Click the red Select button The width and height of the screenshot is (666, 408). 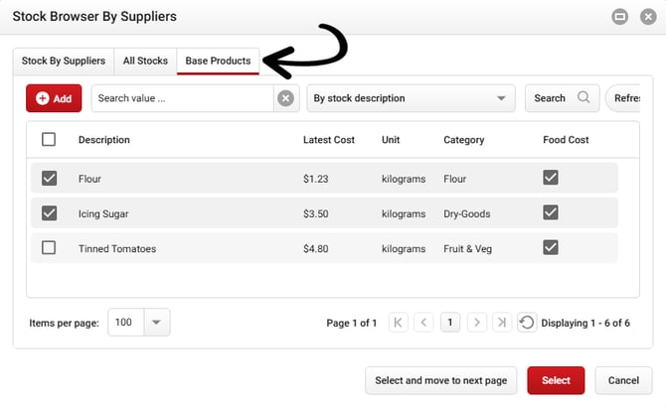pyautogui.click(x=556, y=380)
